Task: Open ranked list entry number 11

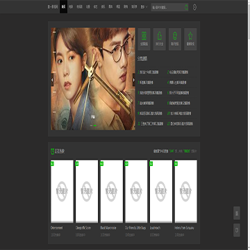Action: pos(151,124)
